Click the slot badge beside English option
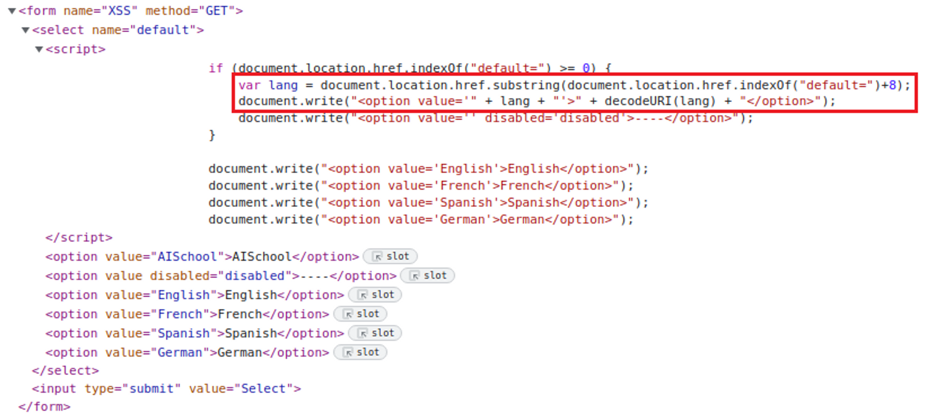929x414 pixels. pos(375,295)
